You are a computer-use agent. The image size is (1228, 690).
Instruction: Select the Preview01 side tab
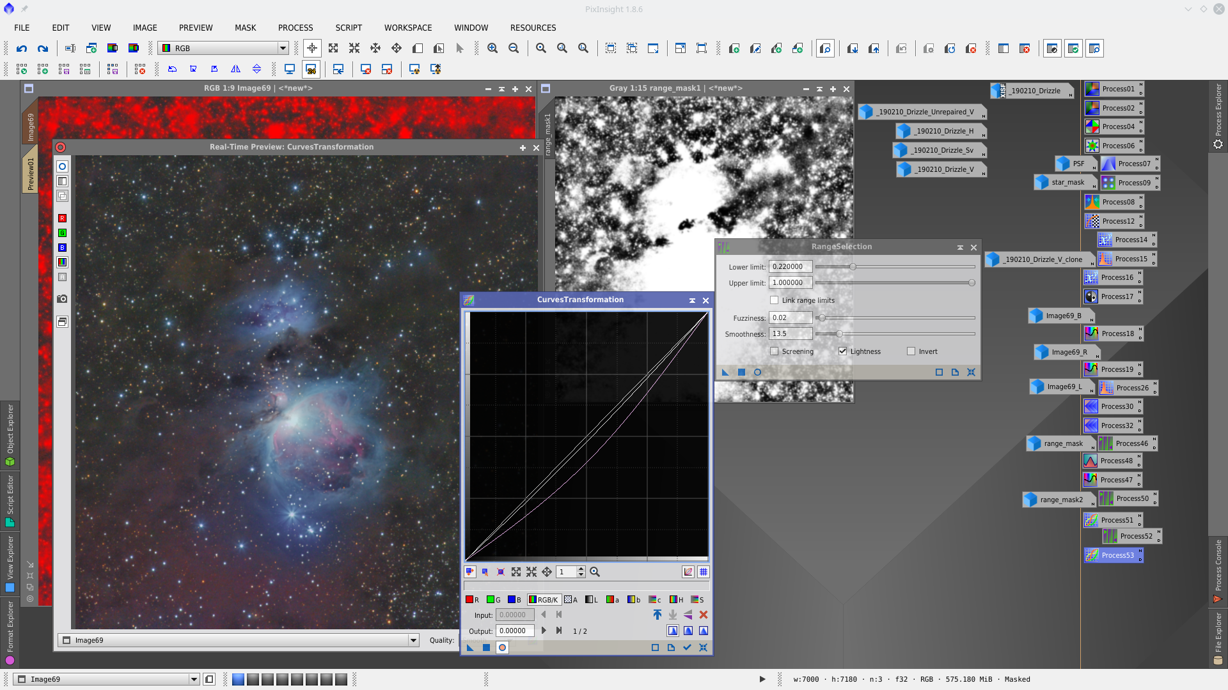(x=30, y=174)
